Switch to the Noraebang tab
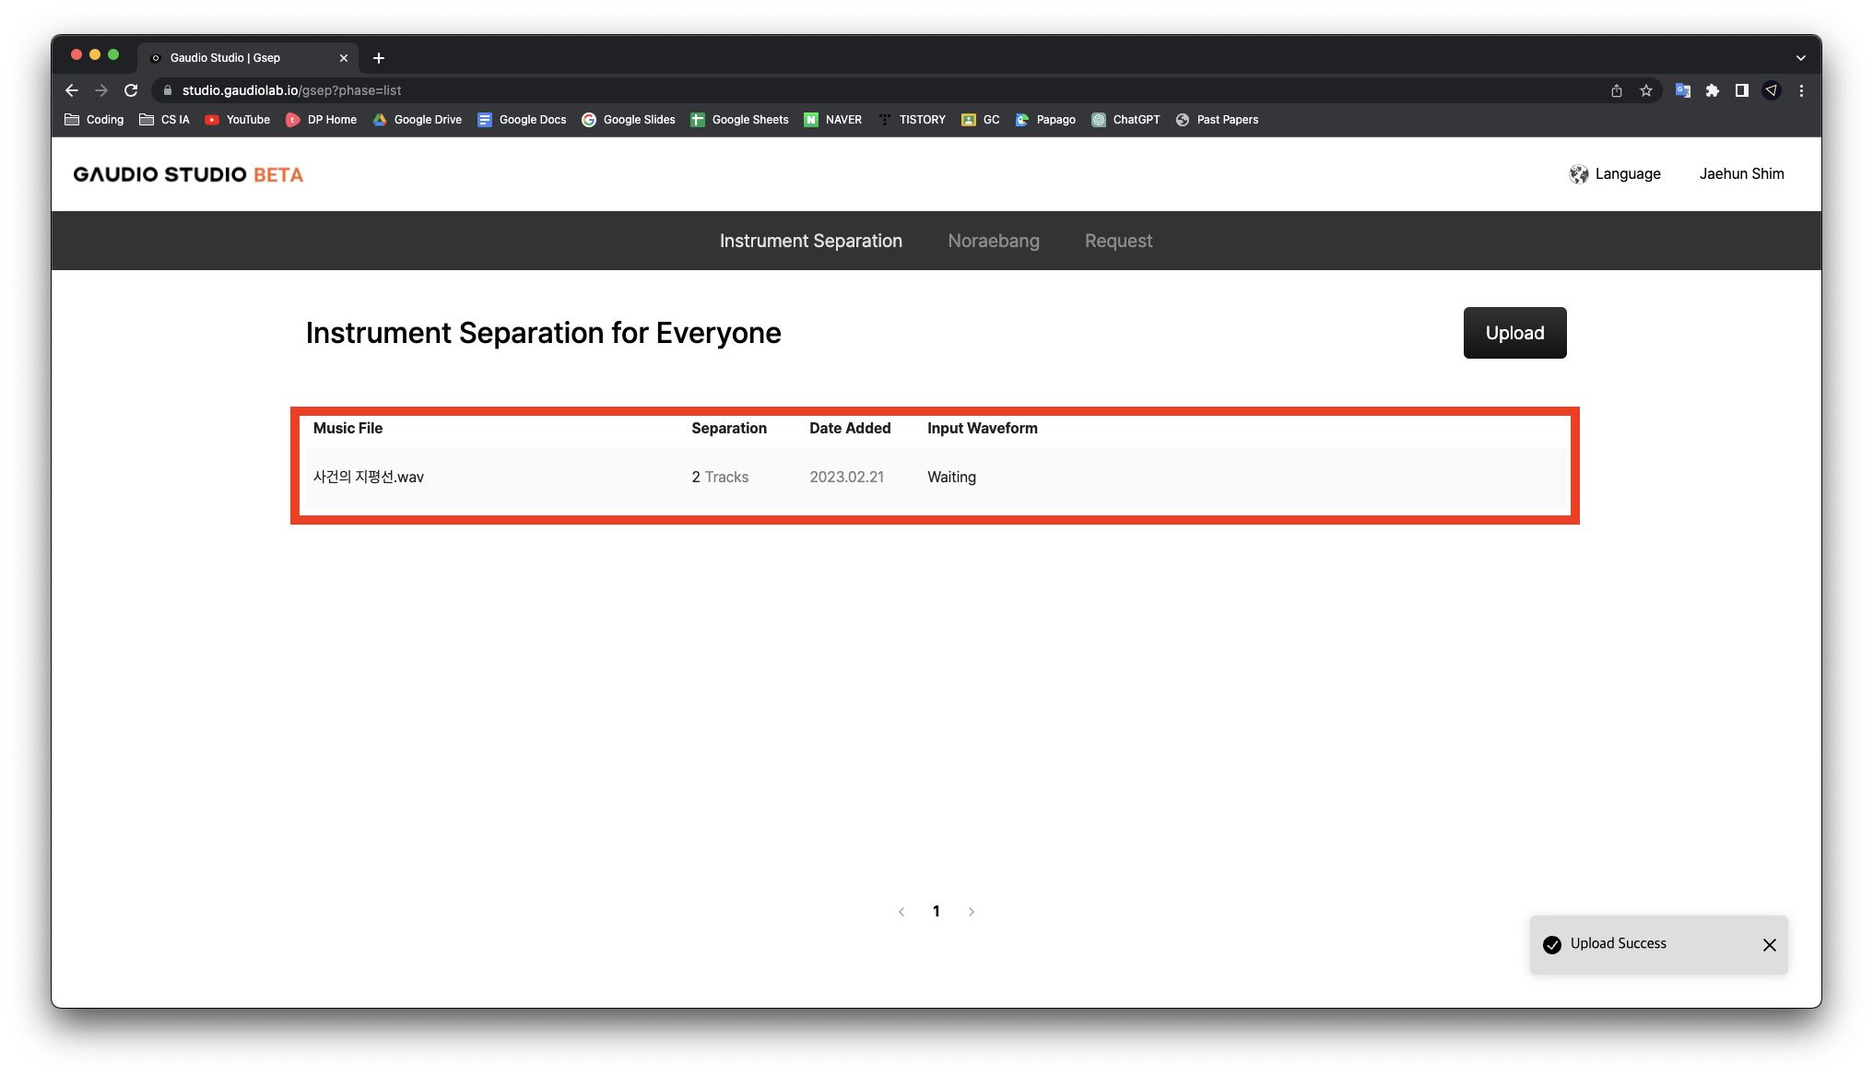 tap(993, 241)
